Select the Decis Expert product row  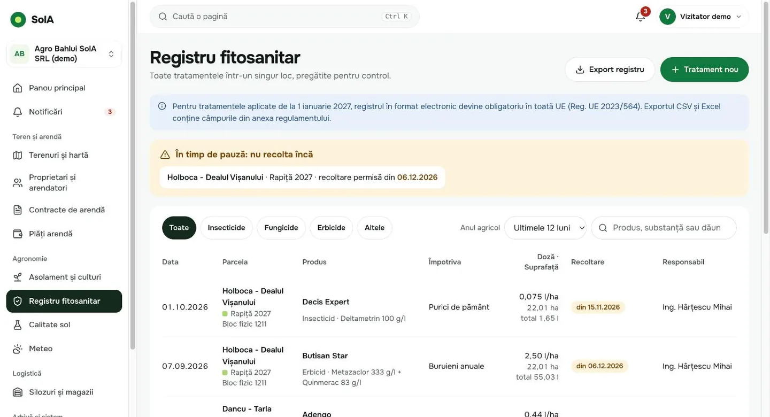449,307
